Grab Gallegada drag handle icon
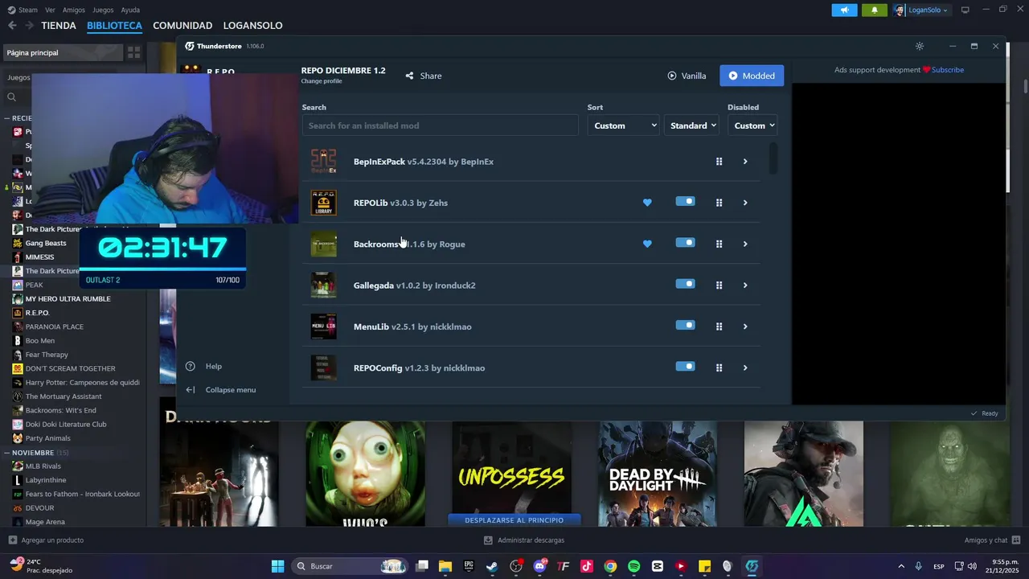The image size is (1029, 579). click(719, 285)
